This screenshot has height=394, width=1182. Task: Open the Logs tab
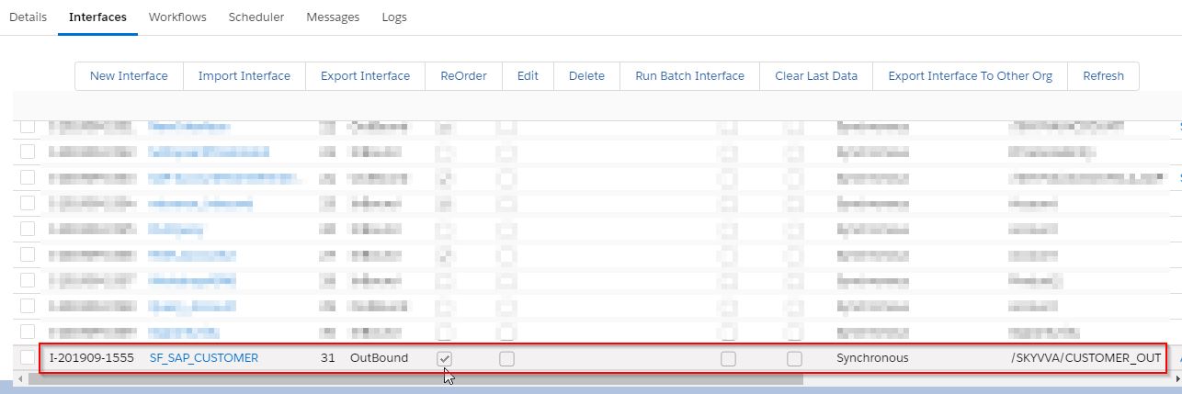coord(393,17)
